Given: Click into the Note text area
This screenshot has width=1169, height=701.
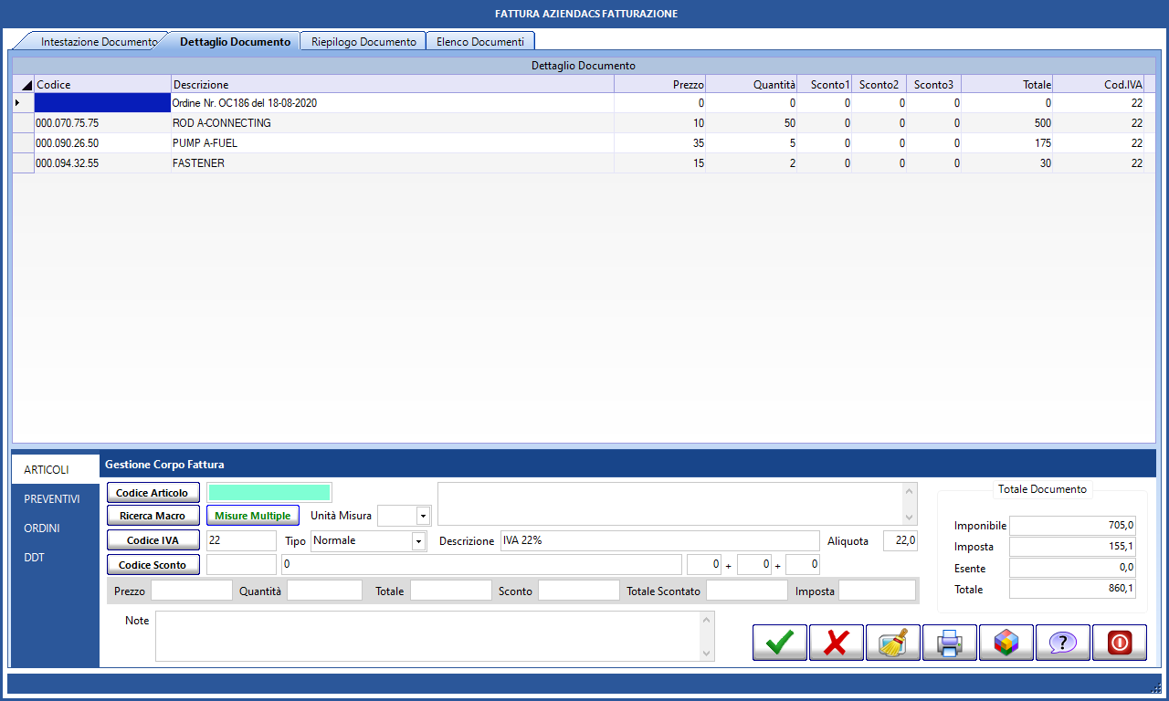Looking at the screenshot, I should 427,635.
